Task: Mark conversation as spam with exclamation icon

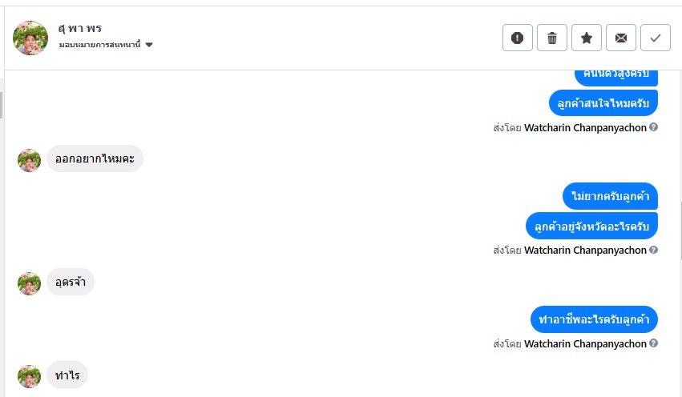Action: click(x=518, y=38)
